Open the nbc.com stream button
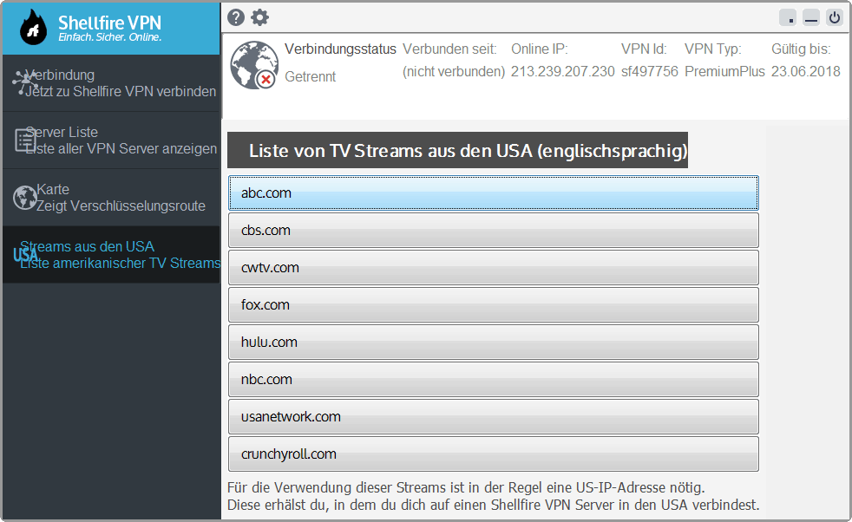852x522 pixels. pos(494,379)
